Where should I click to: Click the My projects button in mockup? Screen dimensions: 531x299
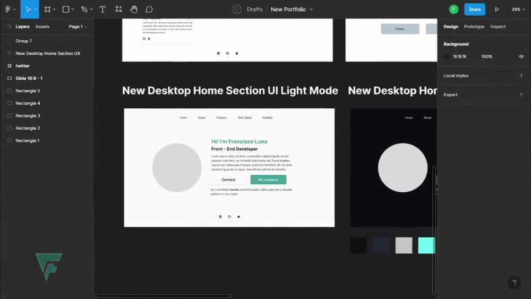[268, 180]
